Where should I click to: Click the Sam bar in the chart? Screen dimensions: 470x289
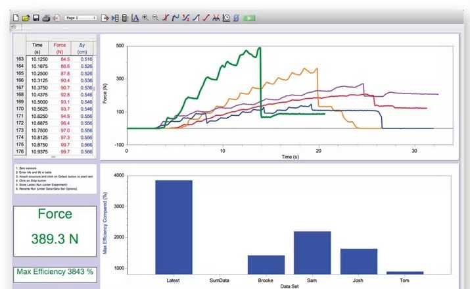312,253
